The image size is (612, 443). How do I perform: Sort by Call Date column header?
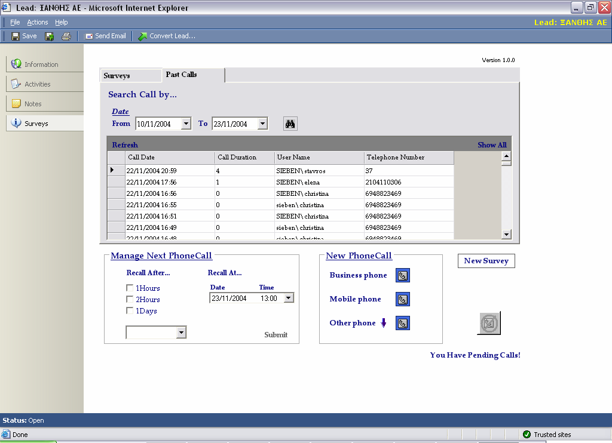170,158
